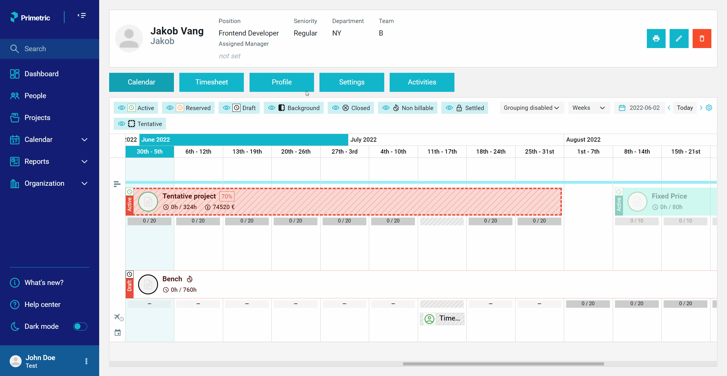Open the Activities tab
Image resolution: width=727 pixels, height=376 pixels.
pos(422,82)
